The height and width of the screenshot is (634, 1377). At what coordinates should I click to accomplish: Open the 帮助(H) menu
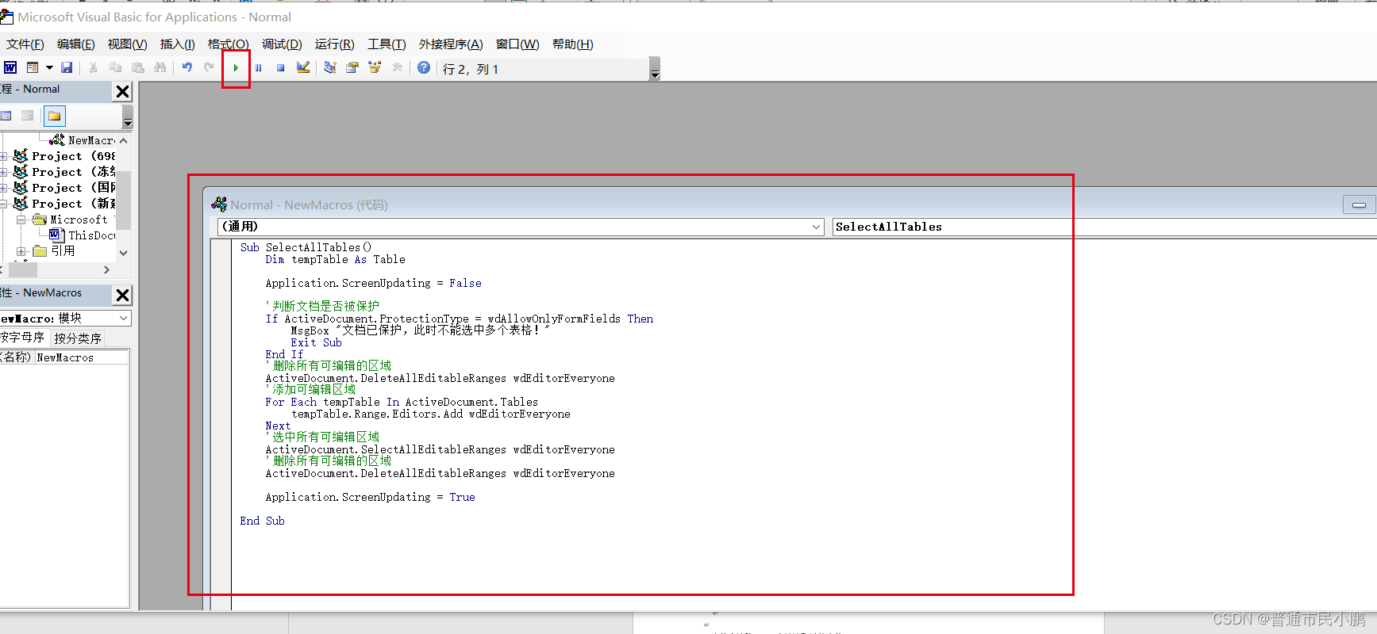(573, 44)
